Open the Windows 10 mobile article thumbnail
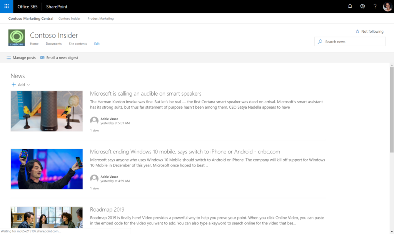Image resolution: width=394 pixels, height=234 pixels. point(47,169)
